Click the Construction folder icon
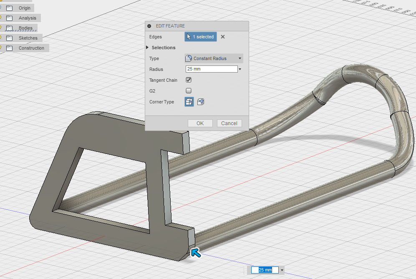Viewport: 416px width, 279px height. click(x=10, y=48)
